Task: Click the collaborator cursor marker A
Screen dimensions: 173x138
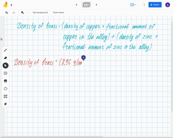Action: click(x=84, y=57)
